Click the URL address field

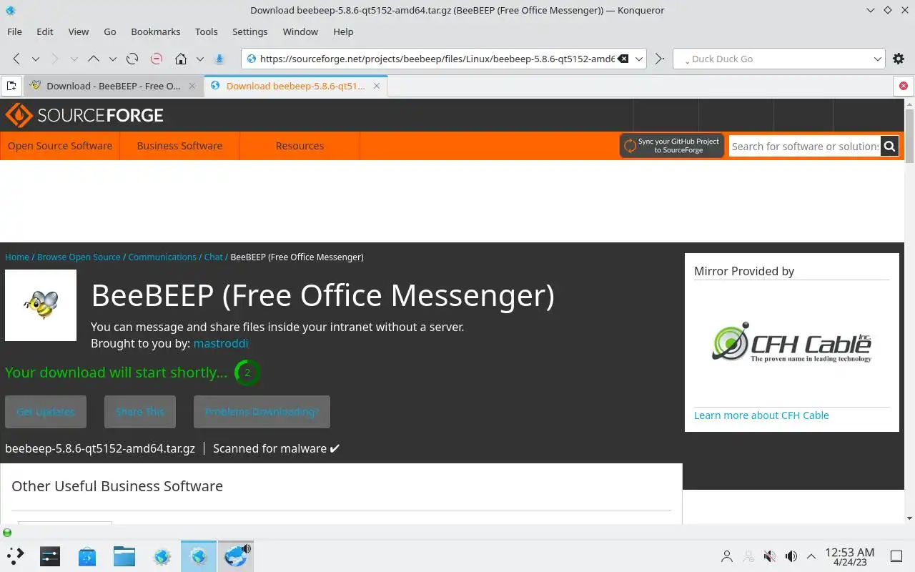coord(436,59)
